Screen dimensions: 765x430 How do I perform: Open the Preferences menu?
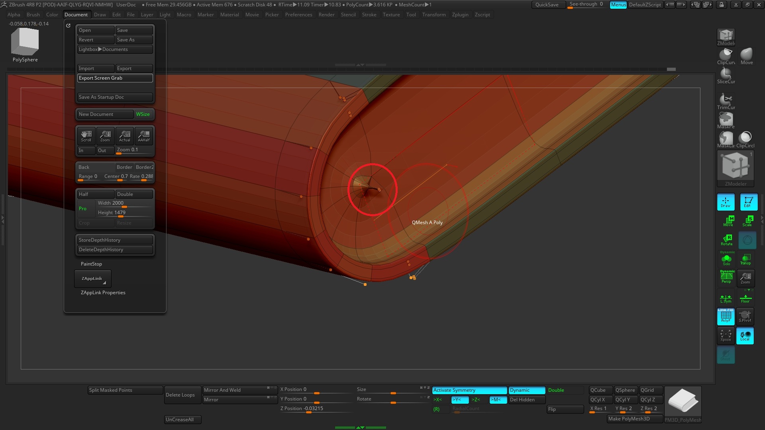298,15
